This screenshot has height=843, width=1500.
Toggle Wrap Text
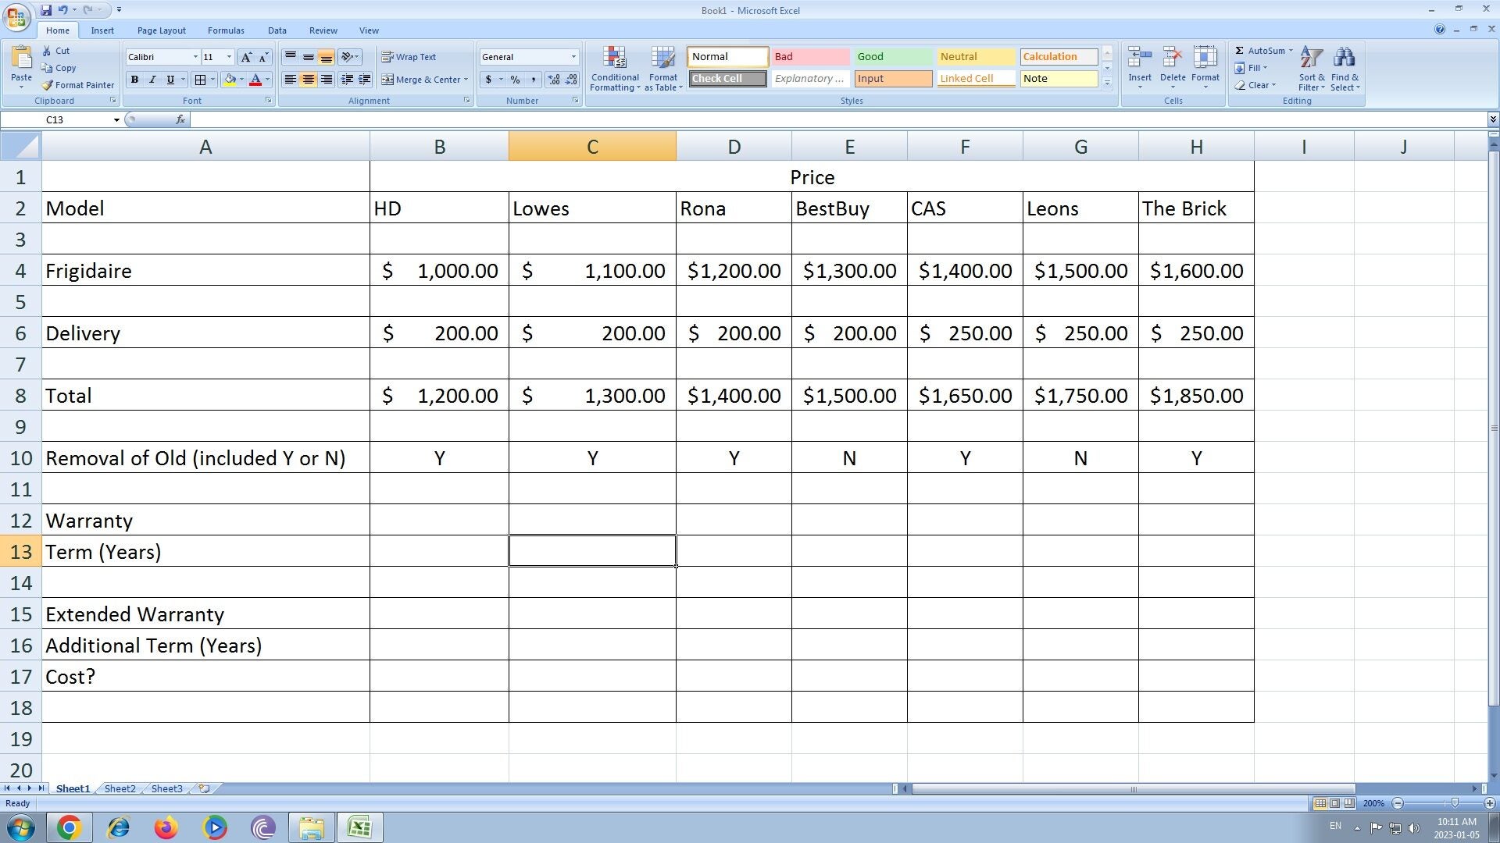point(409,57)
